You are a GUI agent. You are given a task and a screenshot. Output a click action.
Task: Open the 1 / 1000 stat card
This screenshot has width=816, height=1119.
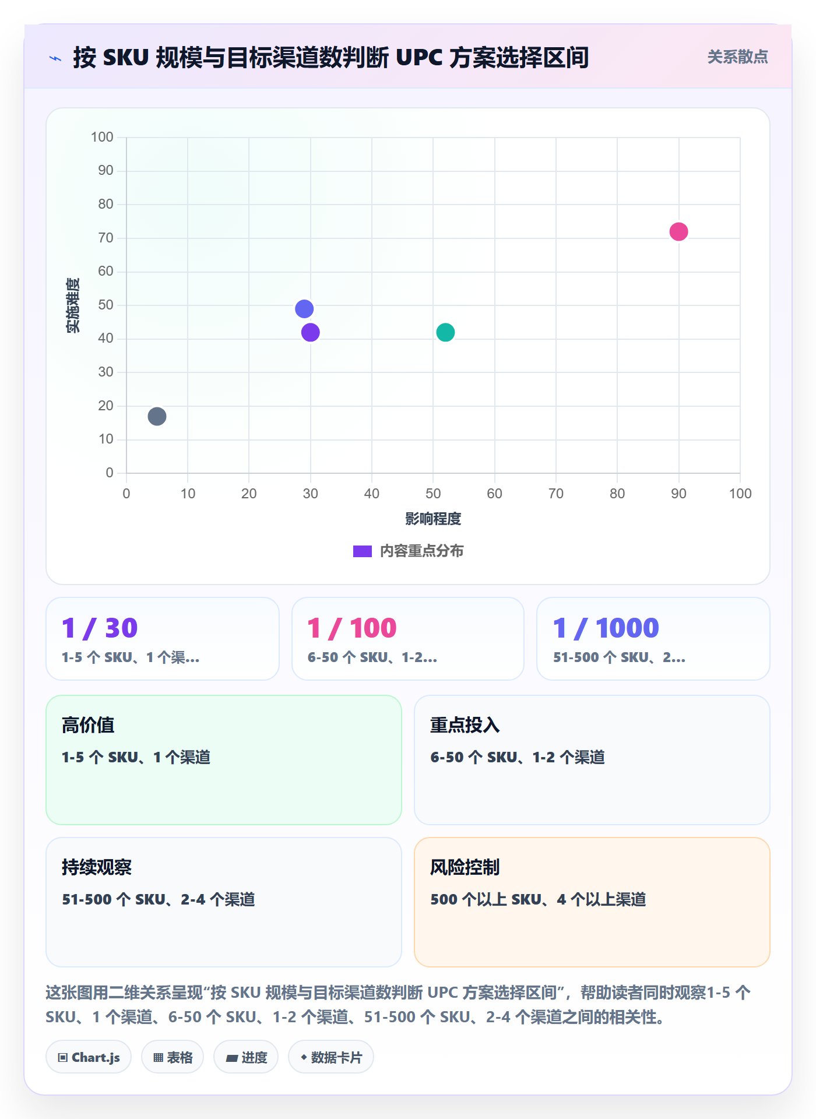tap(653, 639)
